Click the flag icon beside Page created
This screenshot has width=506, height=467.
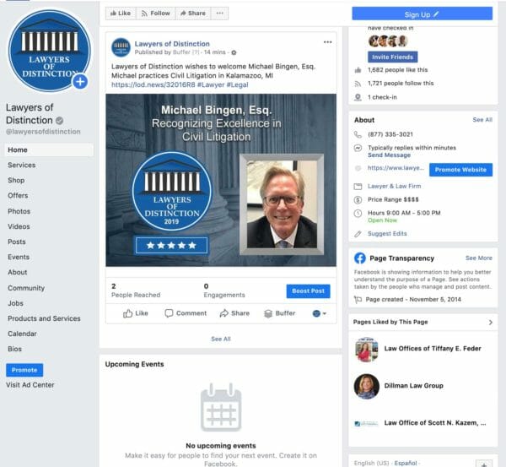point(358,300)
